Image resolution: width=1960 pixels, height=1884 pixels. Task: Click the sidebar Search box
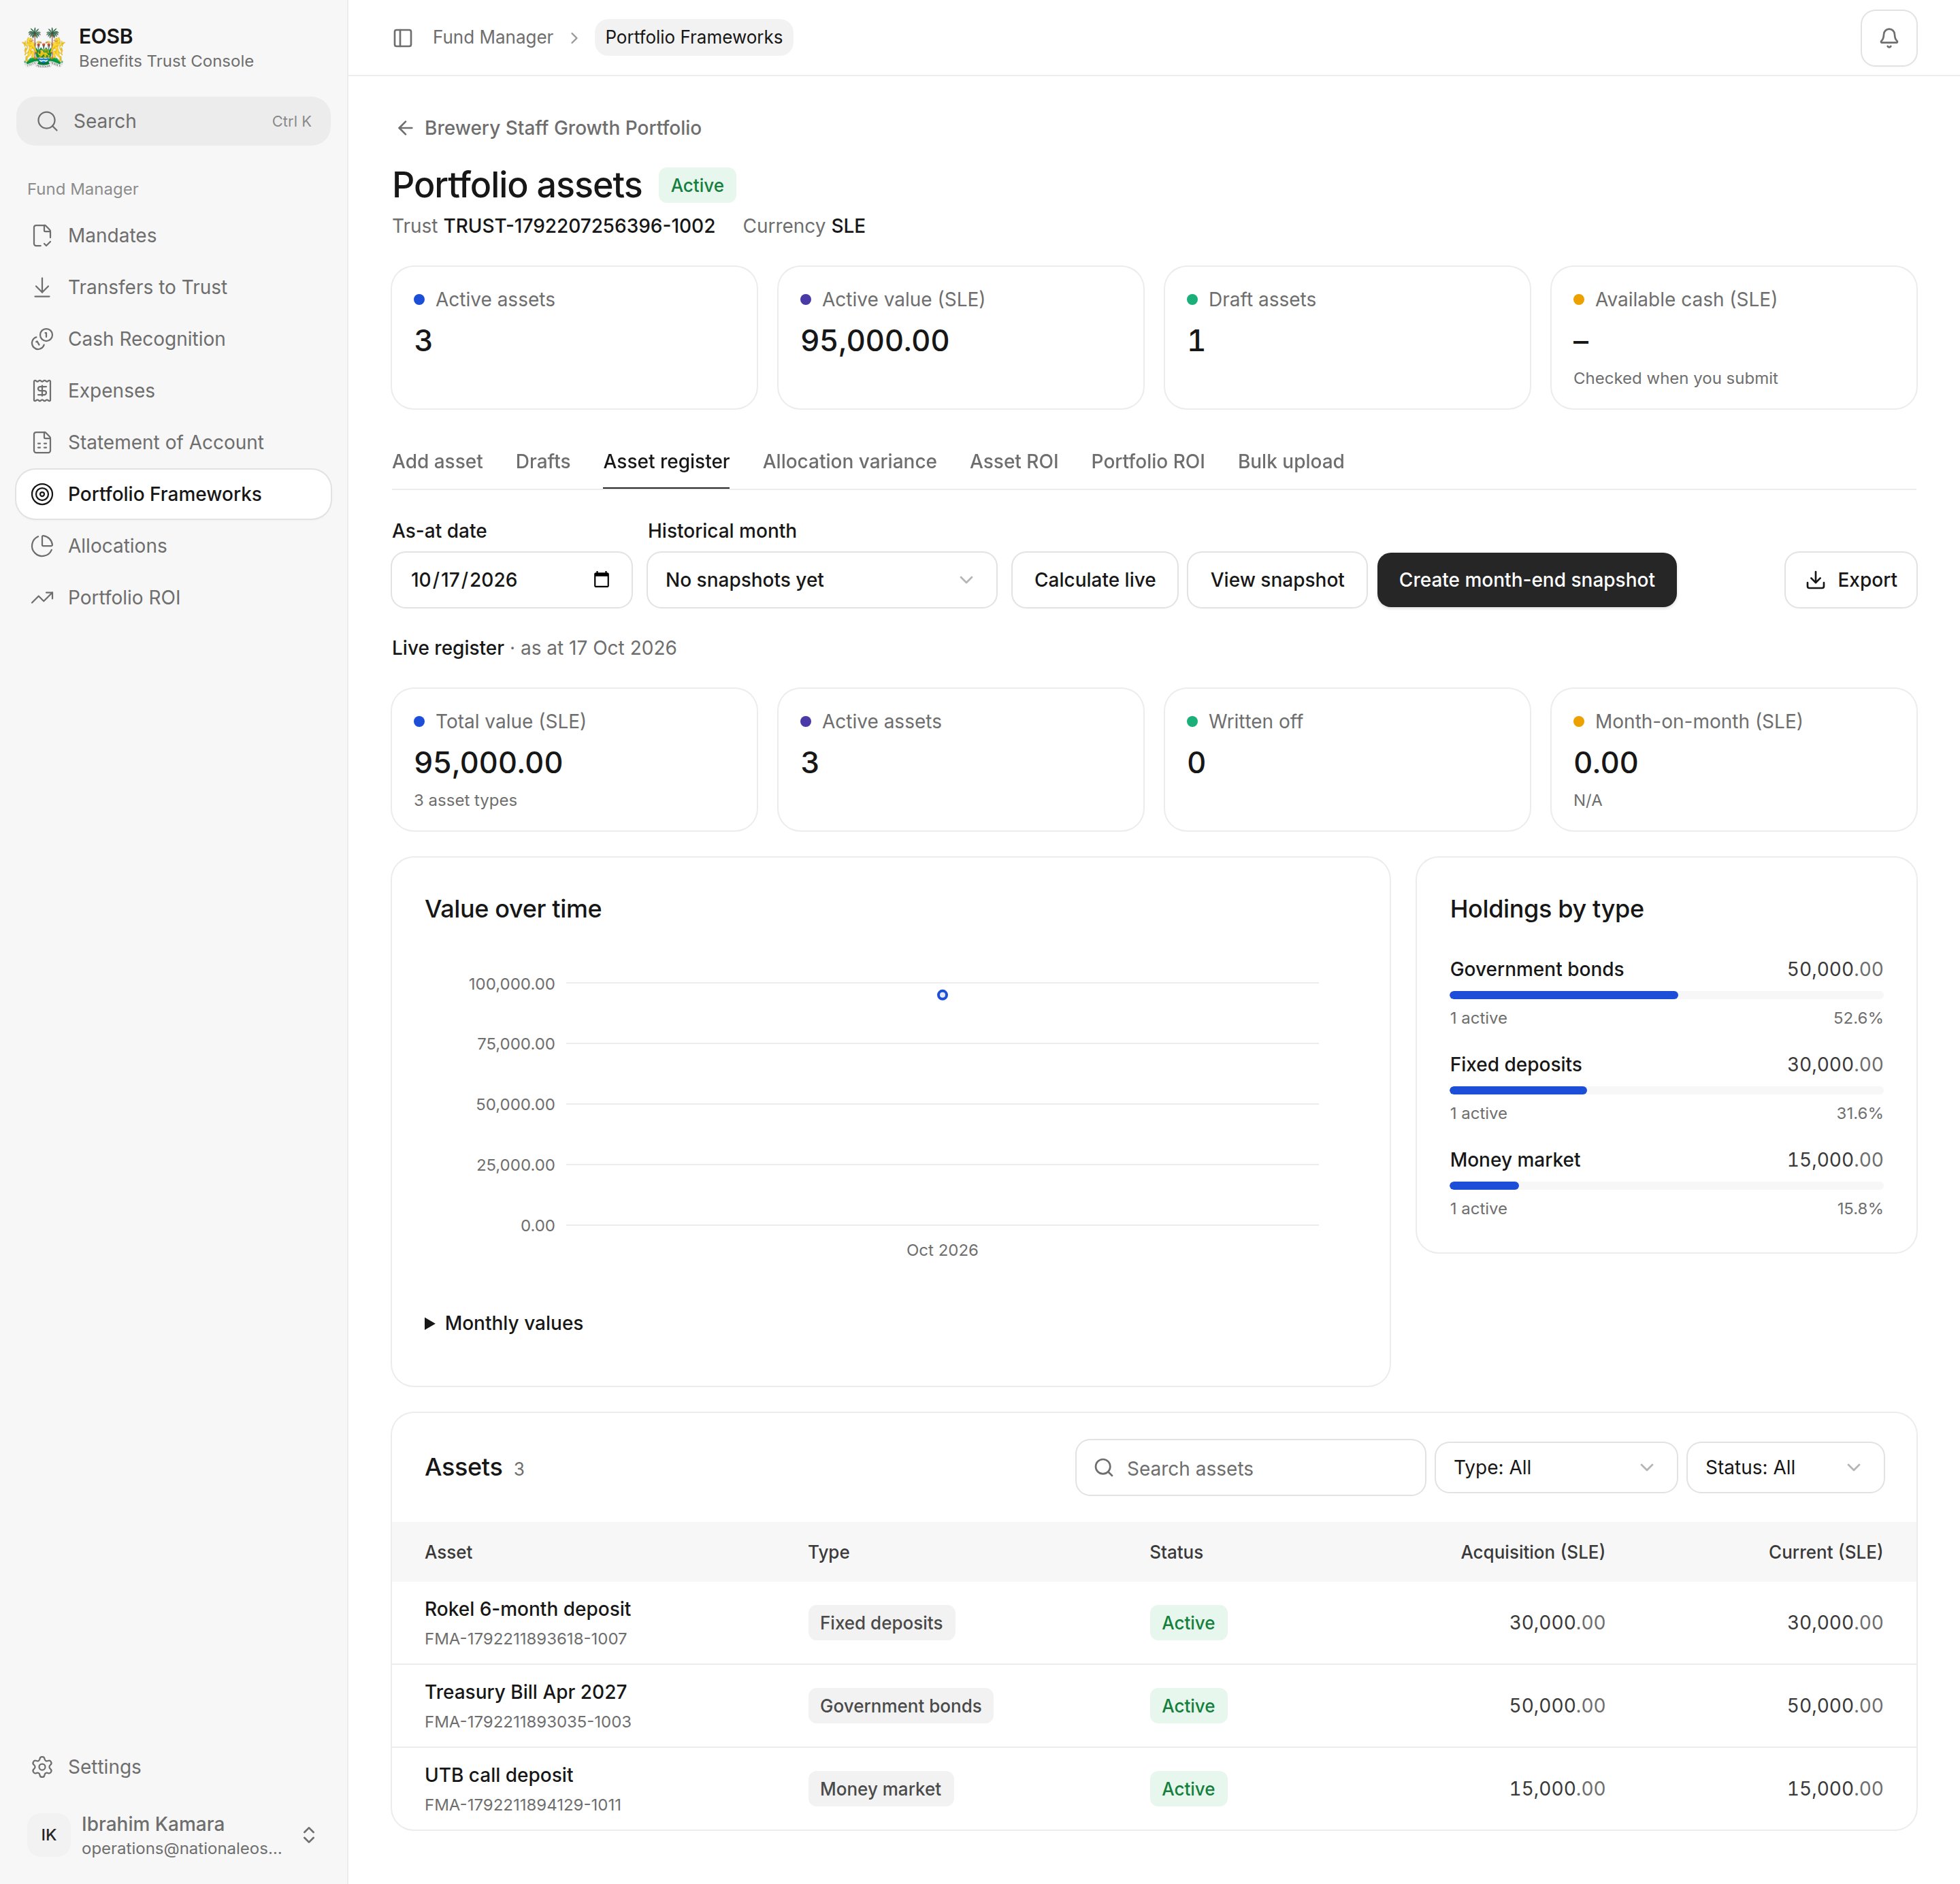(173, 121)
